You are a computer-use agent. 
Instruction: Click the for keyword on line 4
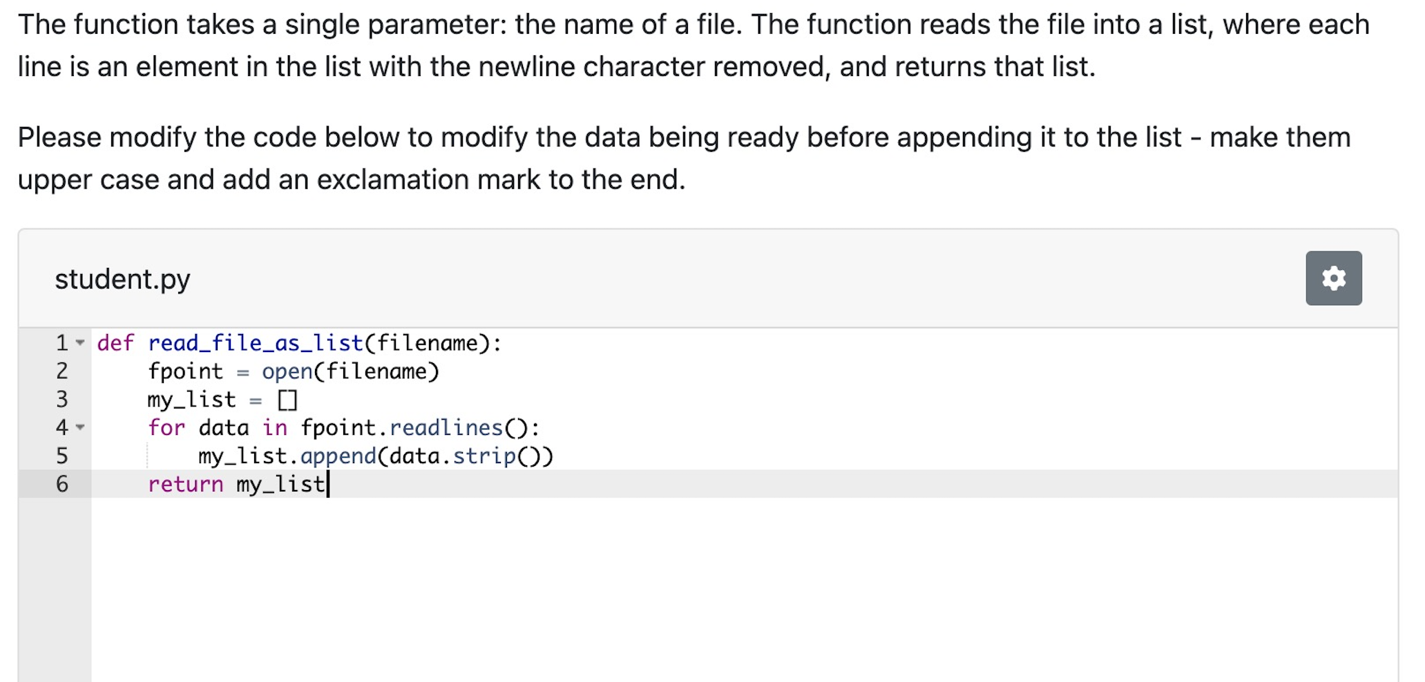click(x=166, y=427)
